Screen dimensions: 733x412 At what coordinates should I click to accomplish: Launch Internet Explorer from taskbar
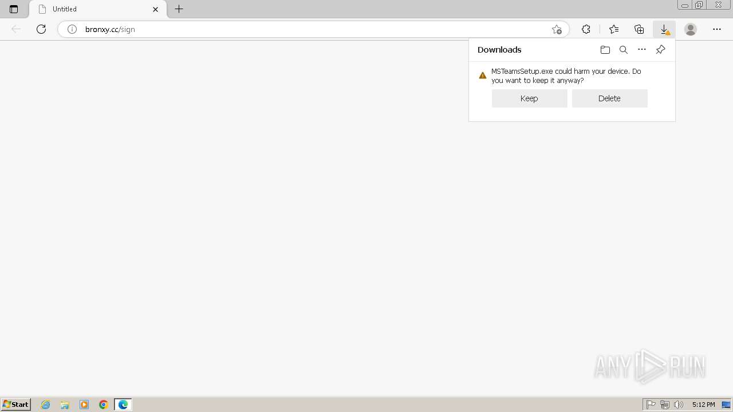point(45,405)
